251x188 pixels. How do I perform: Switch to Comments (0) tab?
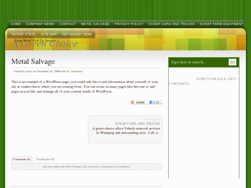pos(22,159)
